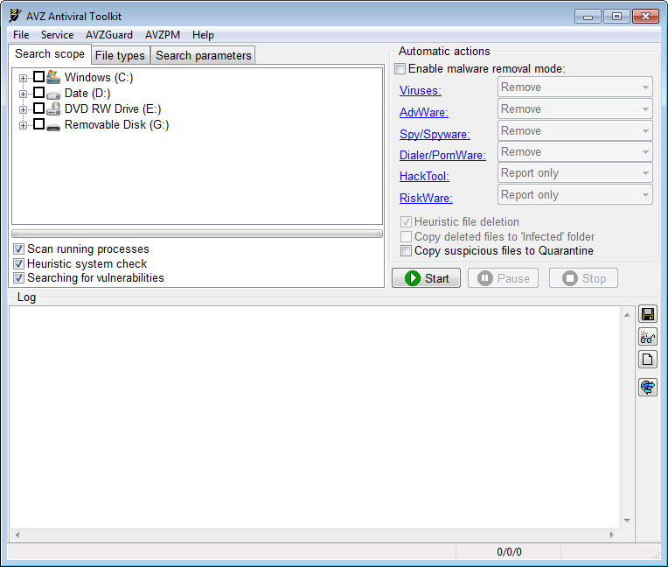This screenshot has height=567, width=668.
Task: Click the Stop button
Action: 584,278
